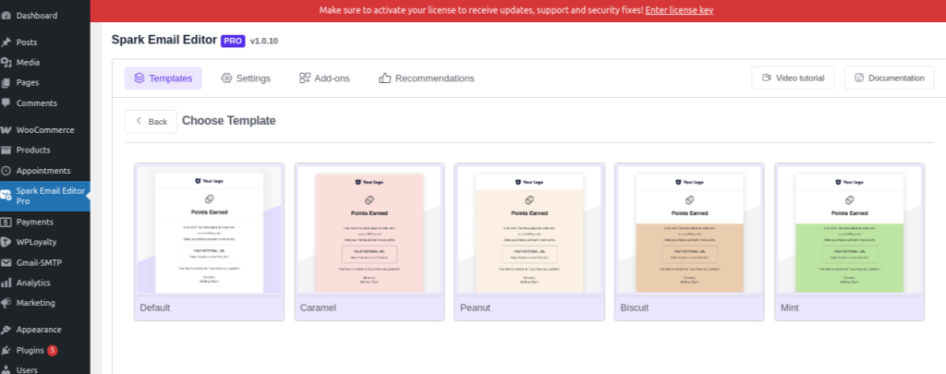Click the Appearance brush icon
Viewport: 946px width, 374px height.
tap(6, 330)
